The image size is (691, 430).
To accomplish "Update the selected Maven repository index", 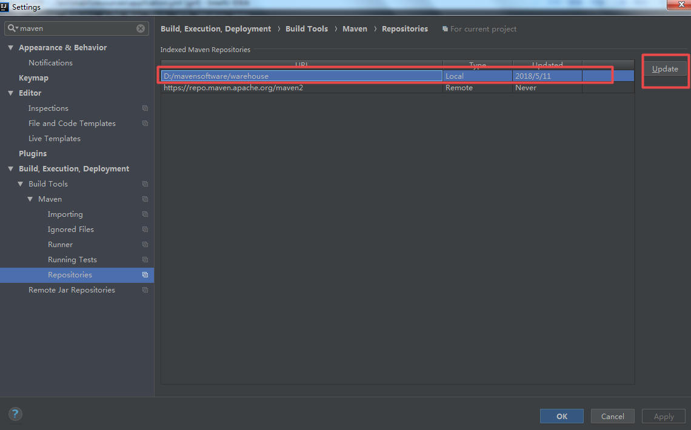I will pos(664,68).
